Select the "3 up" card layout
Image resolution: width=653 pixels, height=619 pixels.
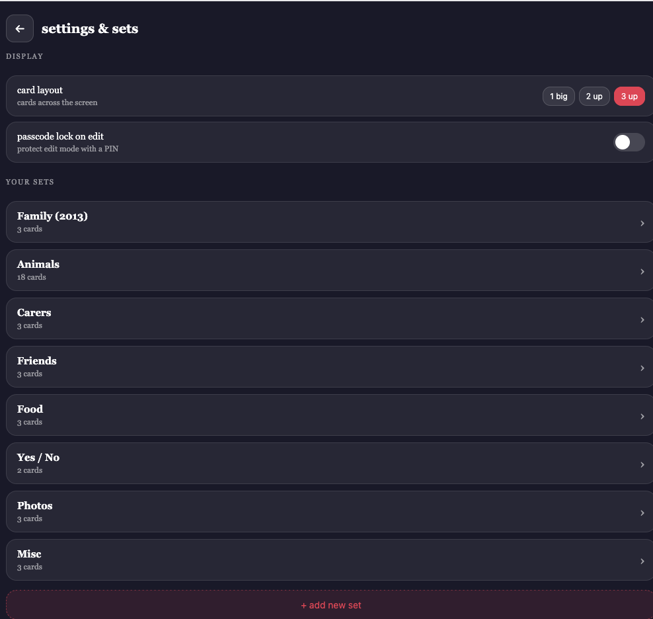(x=629, y=97)
